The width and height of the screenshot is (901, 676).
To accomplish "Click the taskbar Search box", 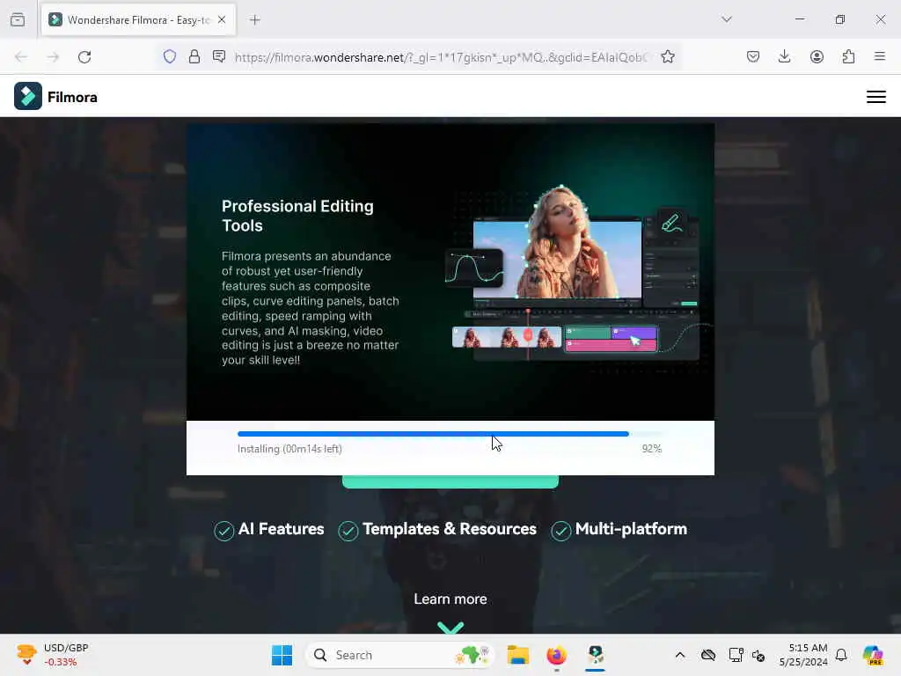I will pos(400,655).
